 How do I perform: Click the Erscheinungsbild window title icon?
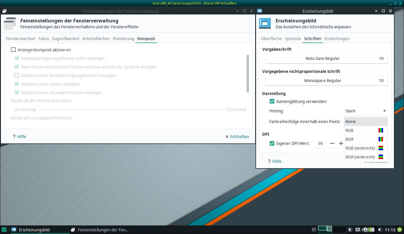pos(260,11)
